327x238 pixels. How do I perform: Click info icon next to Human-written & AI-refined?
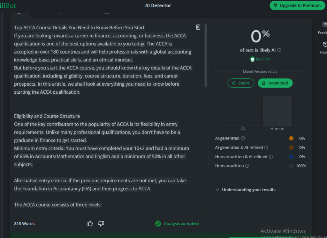point(271,157)
